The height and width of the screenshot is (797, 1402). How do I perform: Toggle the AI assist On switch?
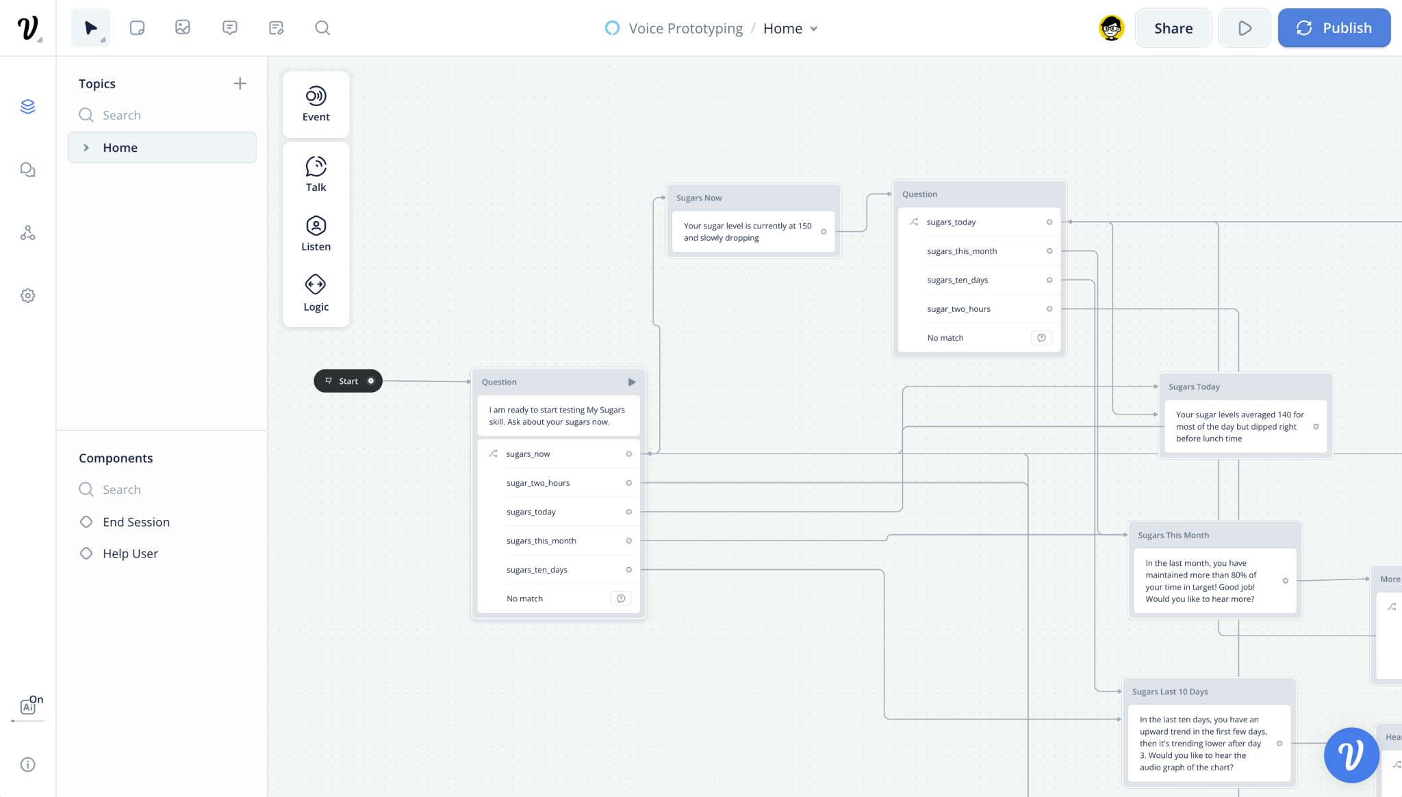pyautogui.click(x=29, y=705)
